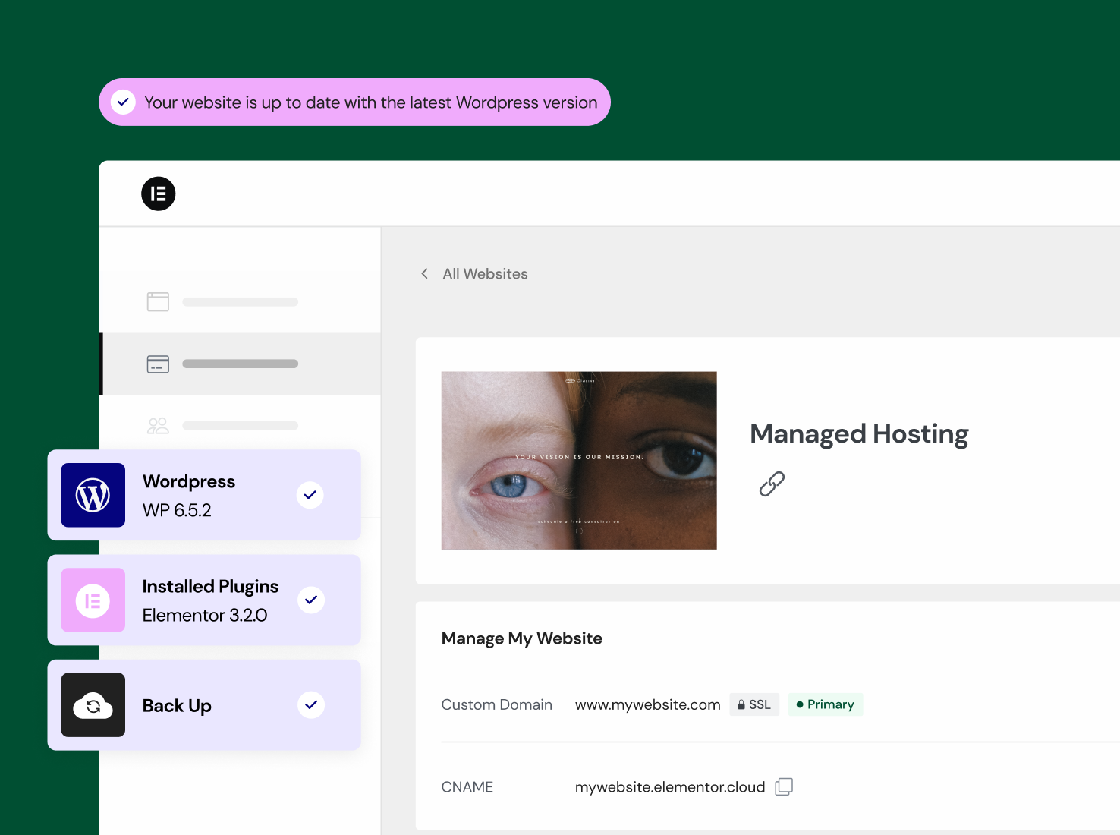The height and width of the screenshot is (835, 1120).
Task: Click the Back Up card title
Action: click(177, 706)
